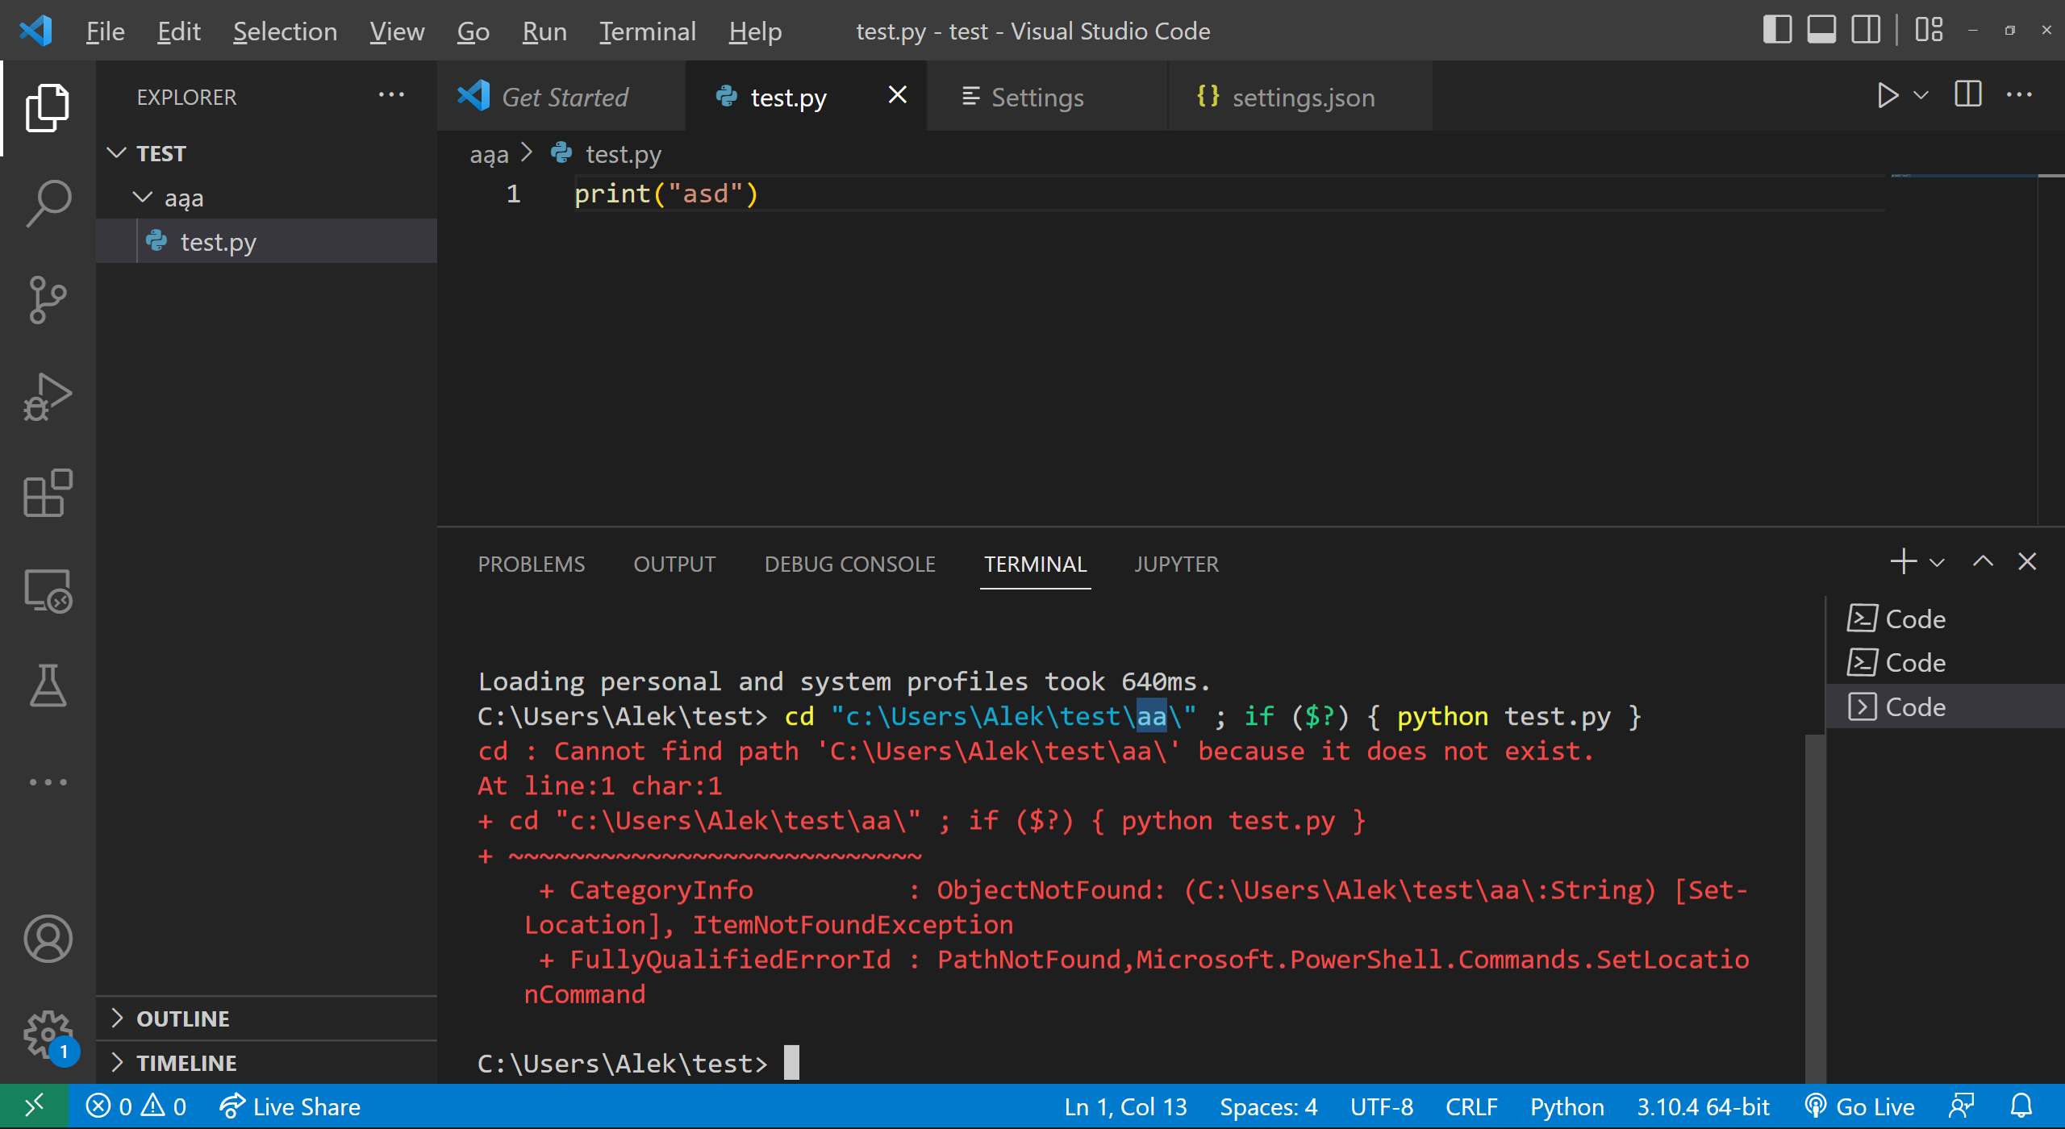Open the Edit menu
The height and width of the screenshot is (1129, 2065).
click(178, 31)
